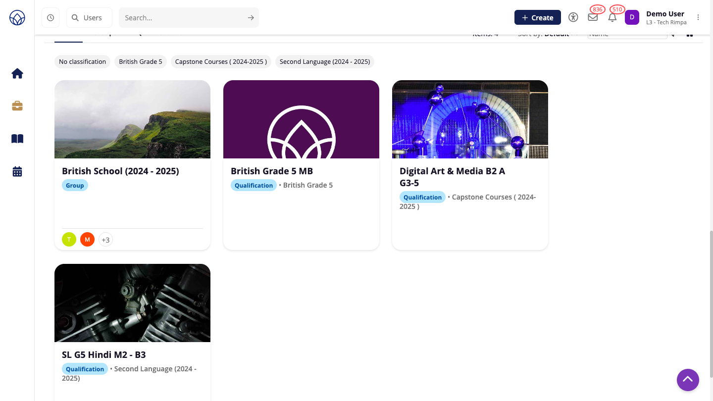Screen dimensions: 713x401
Task: Open the calendar from the sidebar
Action: [x=17, y=172]
